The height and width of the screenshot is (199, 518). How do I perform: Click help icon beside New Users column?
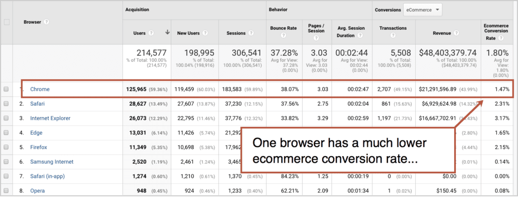coord(205,33)
